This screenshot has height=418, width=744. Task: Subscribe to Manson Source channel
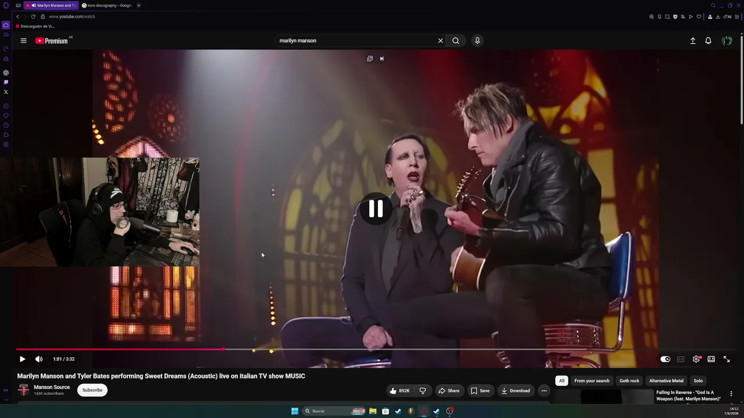92,390
